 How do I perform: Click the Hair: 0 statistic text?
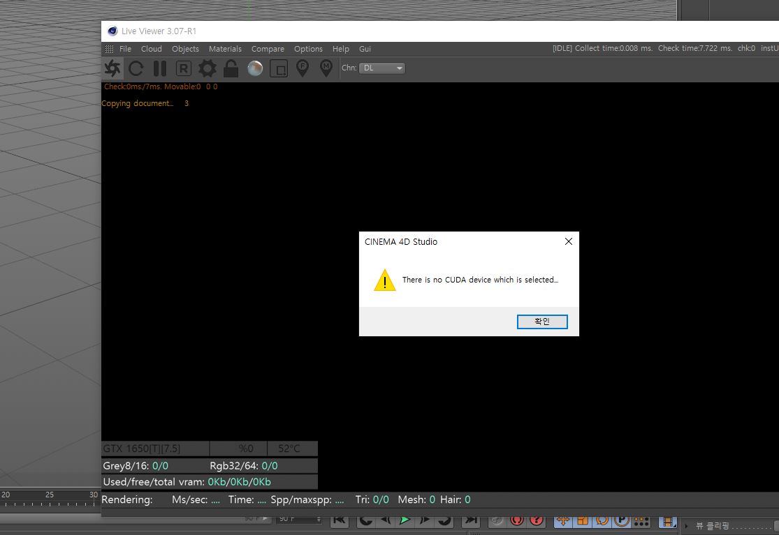click(455, 499)
